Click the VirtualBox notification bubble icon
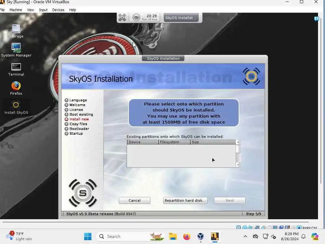The height and width of the screenshot is (244, 325). coord(316,19)
